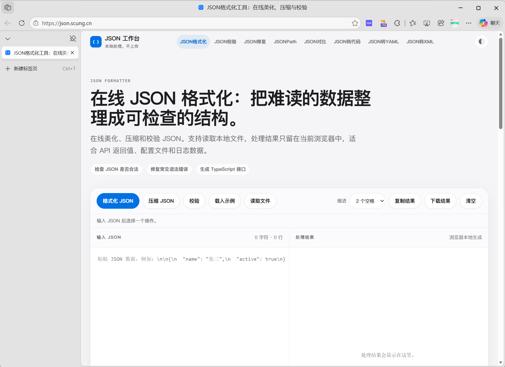
Task: Click the 生成 TypeScript 接口 chip
Action: [x=223, y=169]
